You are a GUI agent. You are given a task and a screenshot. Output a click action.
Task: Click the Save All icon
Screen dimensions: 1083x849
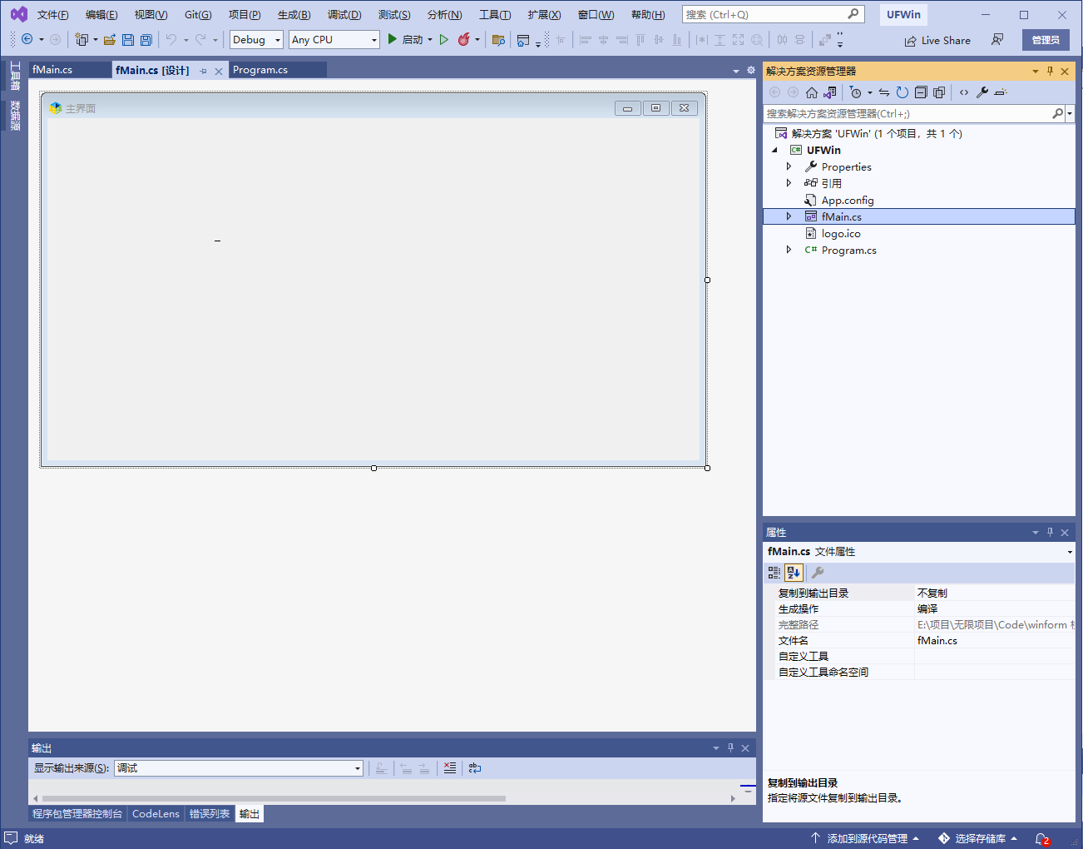146,40
